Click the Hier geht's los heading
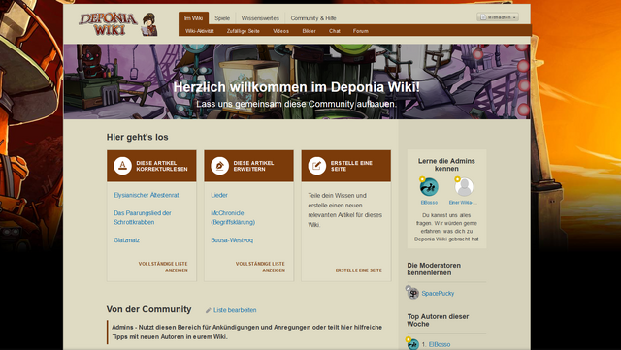Image resolution: width=621 pixels, height=350 pixels. pyautogui.click(x=138, y=137)
